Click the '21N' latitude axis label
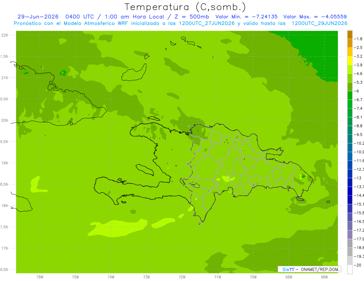The width and height of the screenshot is (364, 281). click(5, 78)
